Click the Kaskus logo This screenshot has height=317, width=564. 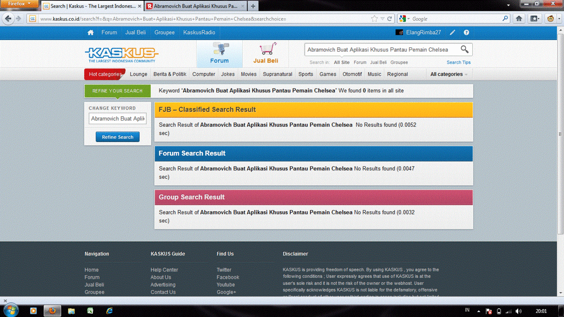[x=122, y=55]
